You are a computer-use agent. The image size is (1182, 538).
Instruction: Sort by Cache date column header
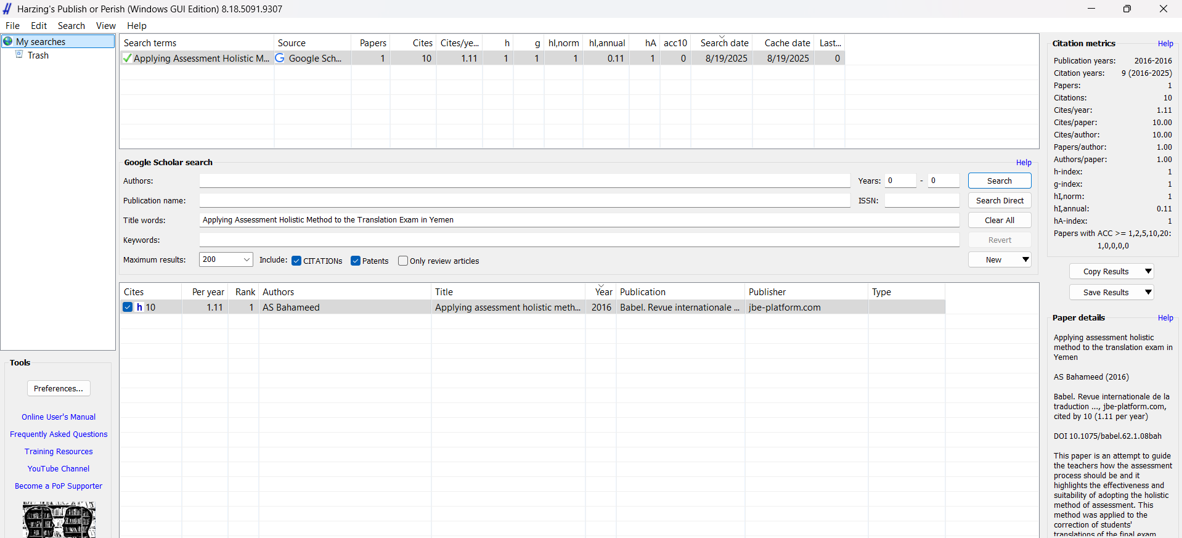[783, 43]
